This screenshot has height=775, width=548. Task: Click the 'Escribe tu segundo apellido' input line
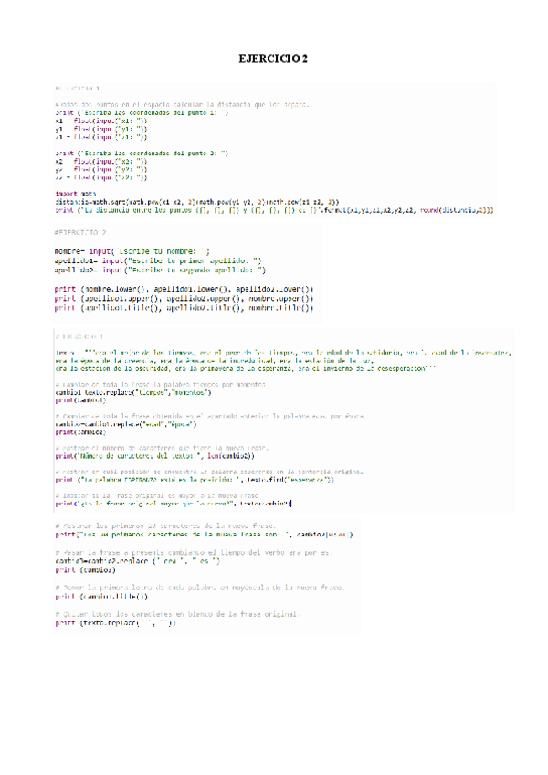click(159, 270)
